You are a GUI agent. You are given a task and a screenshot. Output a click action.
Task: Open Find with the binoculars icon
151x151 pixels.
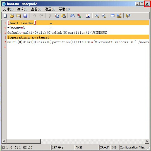click(72, 16)
